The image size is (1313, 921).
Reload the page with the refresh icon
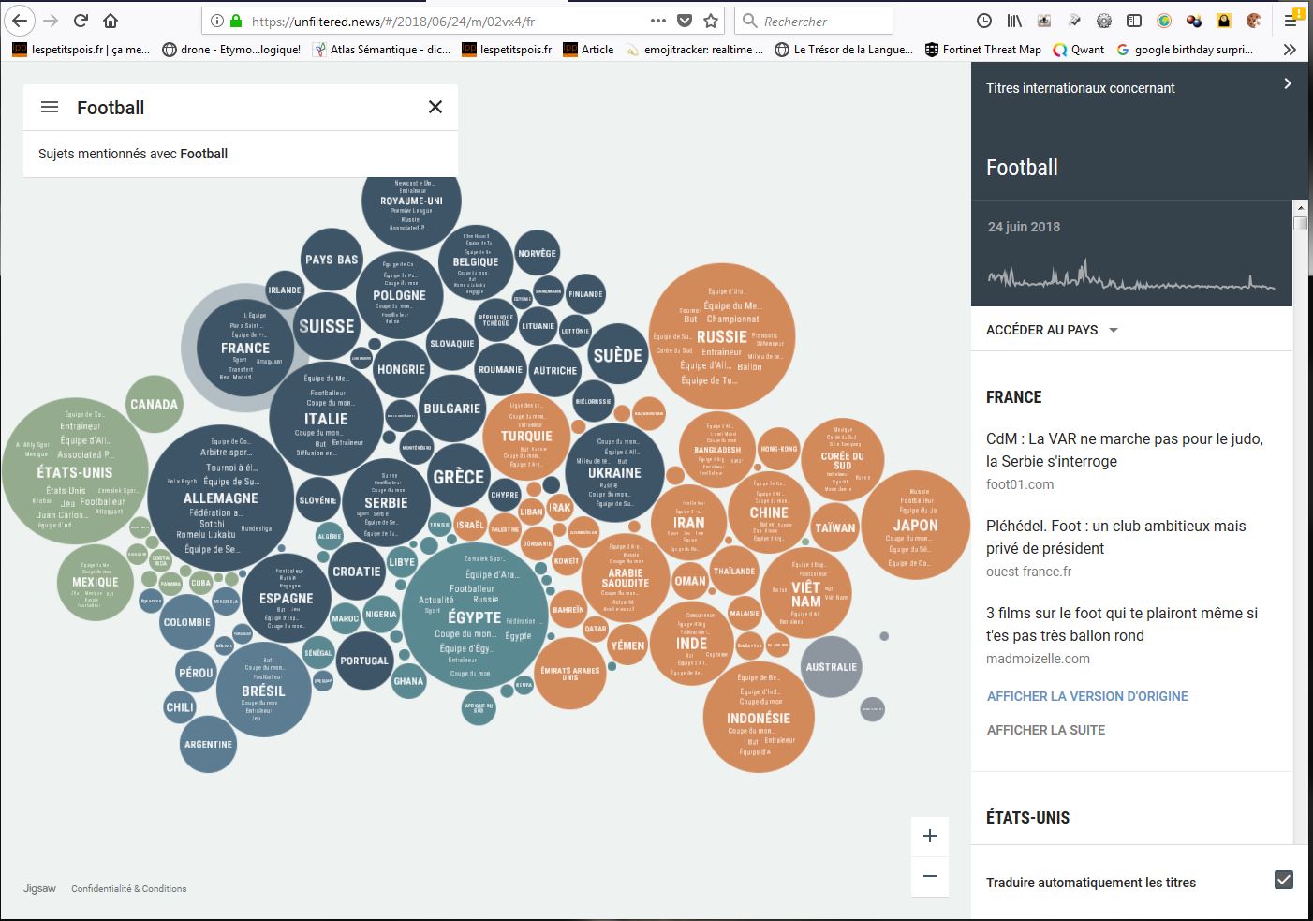coord(81,21)
